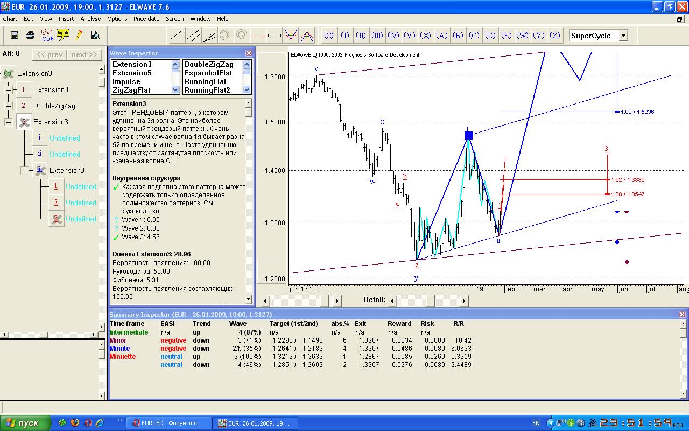Select the root Extension3 tree item

[34, 74]
